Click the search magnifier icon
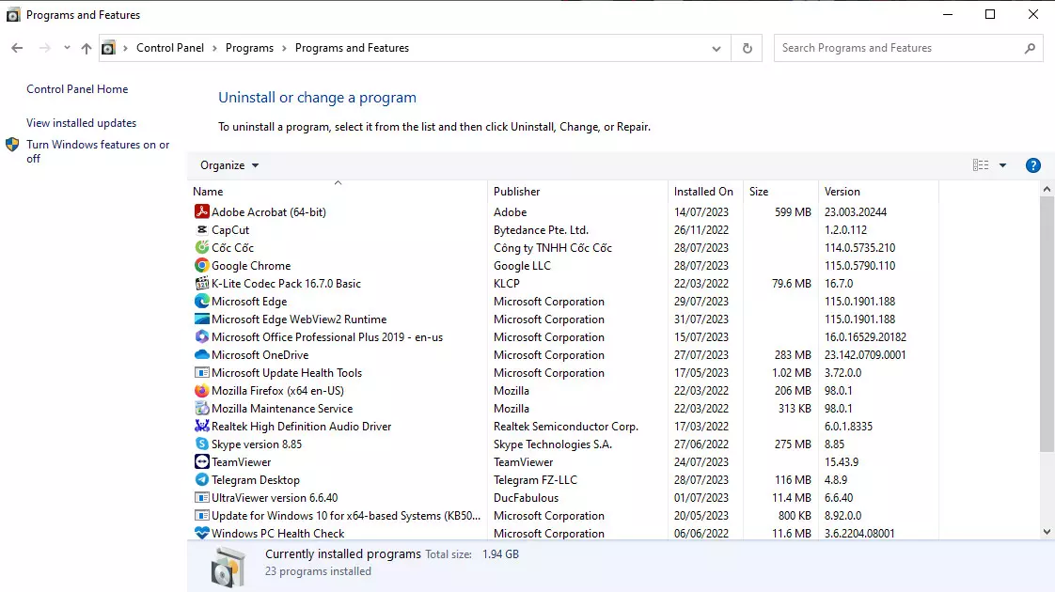The image size is (1055, 592). (x=1030, y=48)
